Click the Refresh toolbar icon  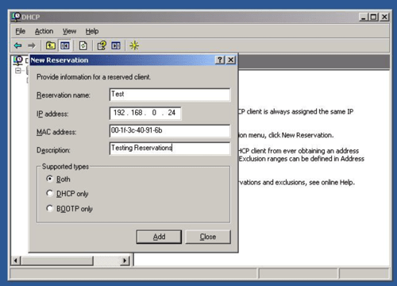[83, 45]
